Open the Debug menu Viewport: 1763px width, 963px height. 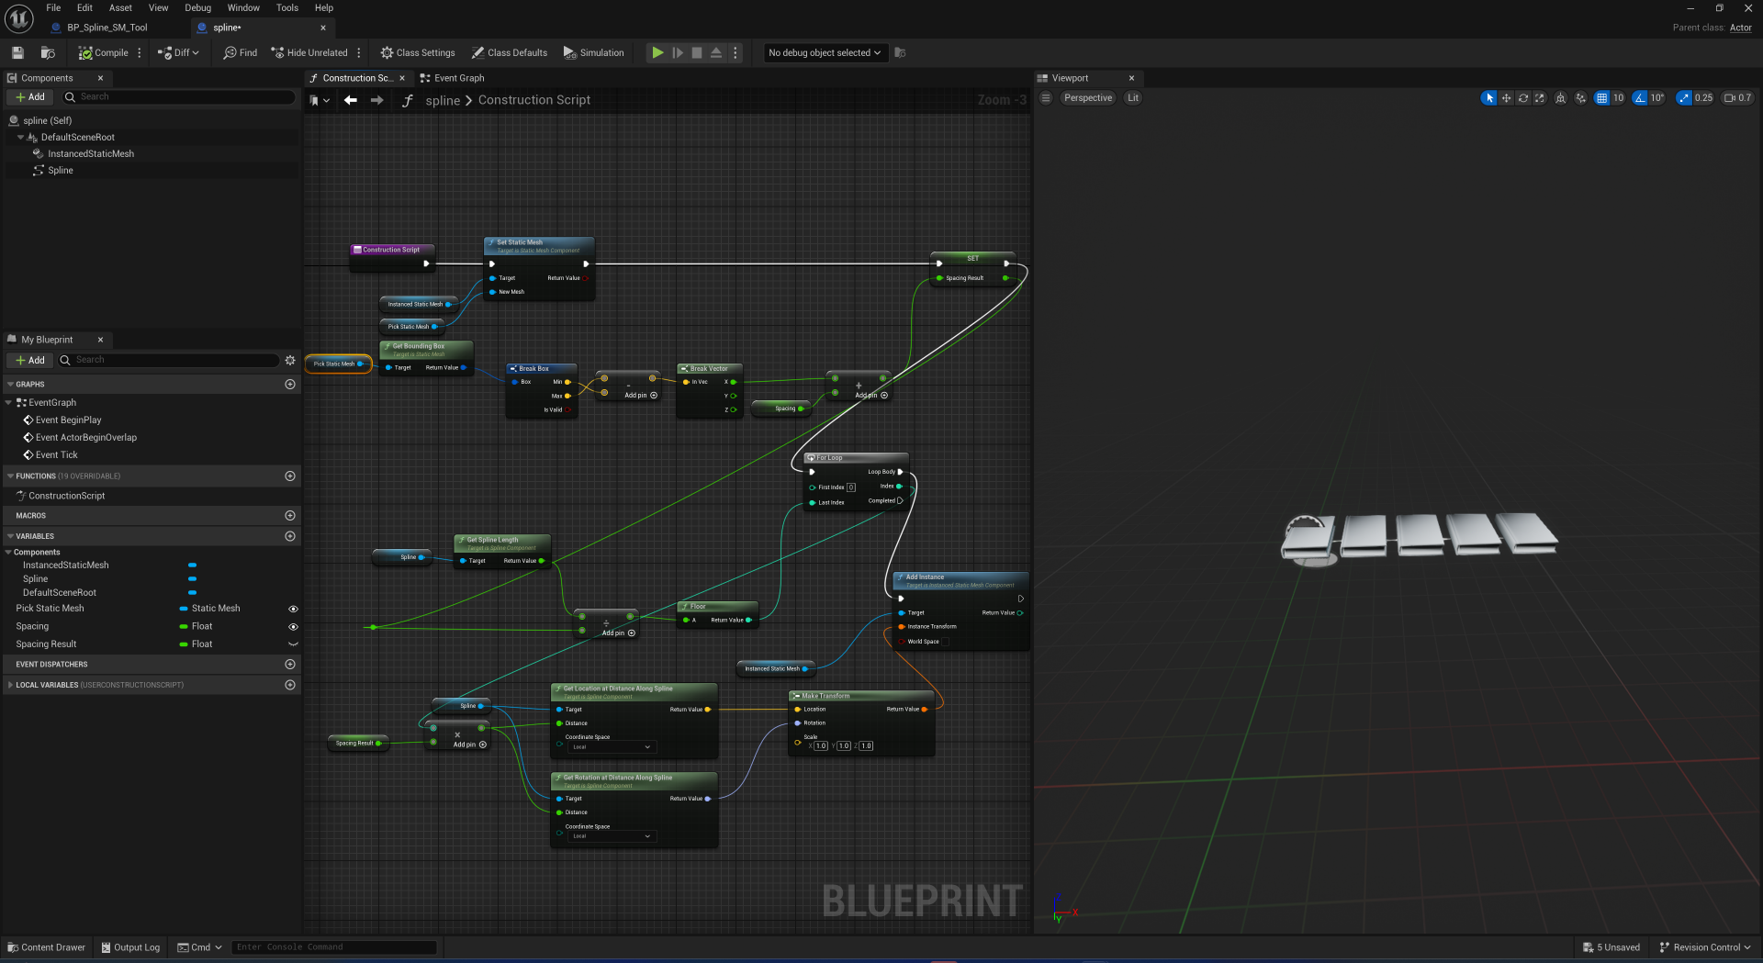pyautogui.click(x=197, y=8)
